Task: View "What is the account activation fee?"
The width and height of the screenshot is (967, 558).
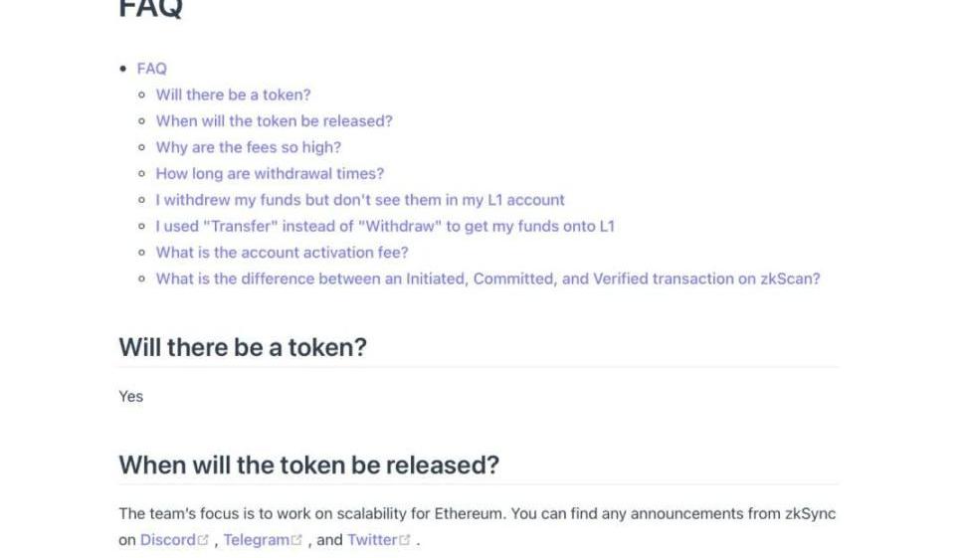Action: [x=282, y=253]
